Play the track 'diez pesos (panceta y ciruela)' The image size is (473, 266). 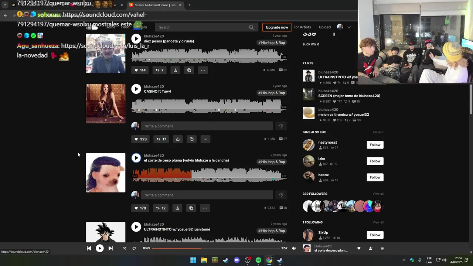[136, 39]
